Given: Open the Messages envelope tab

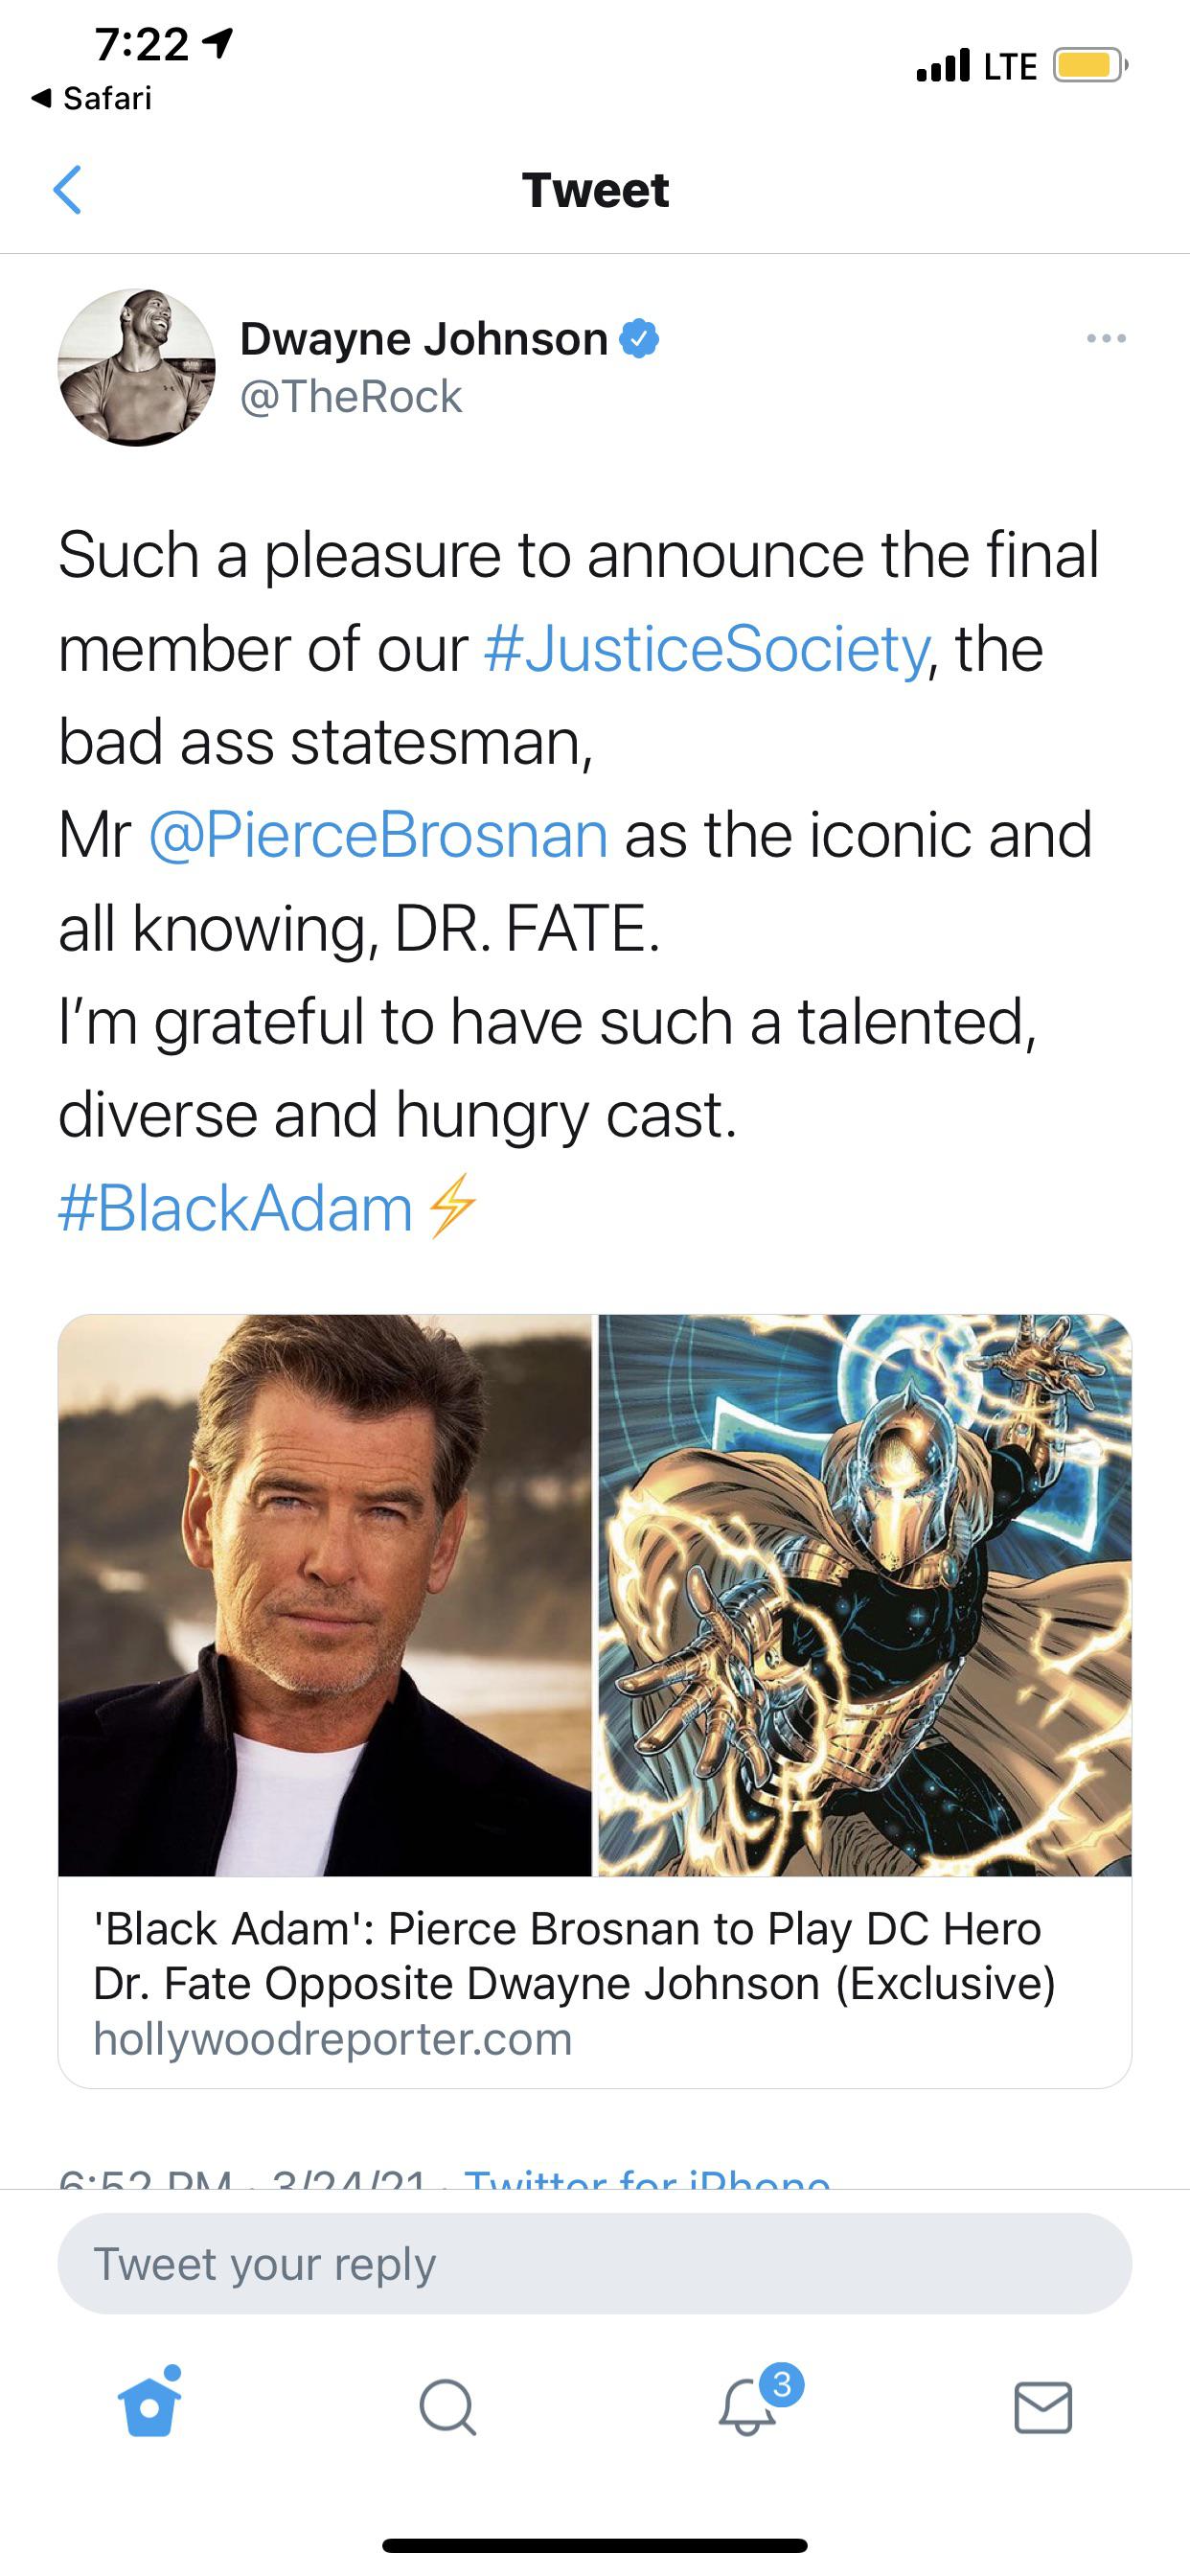Looking at the screenshot, I should click(1043, 2406).
